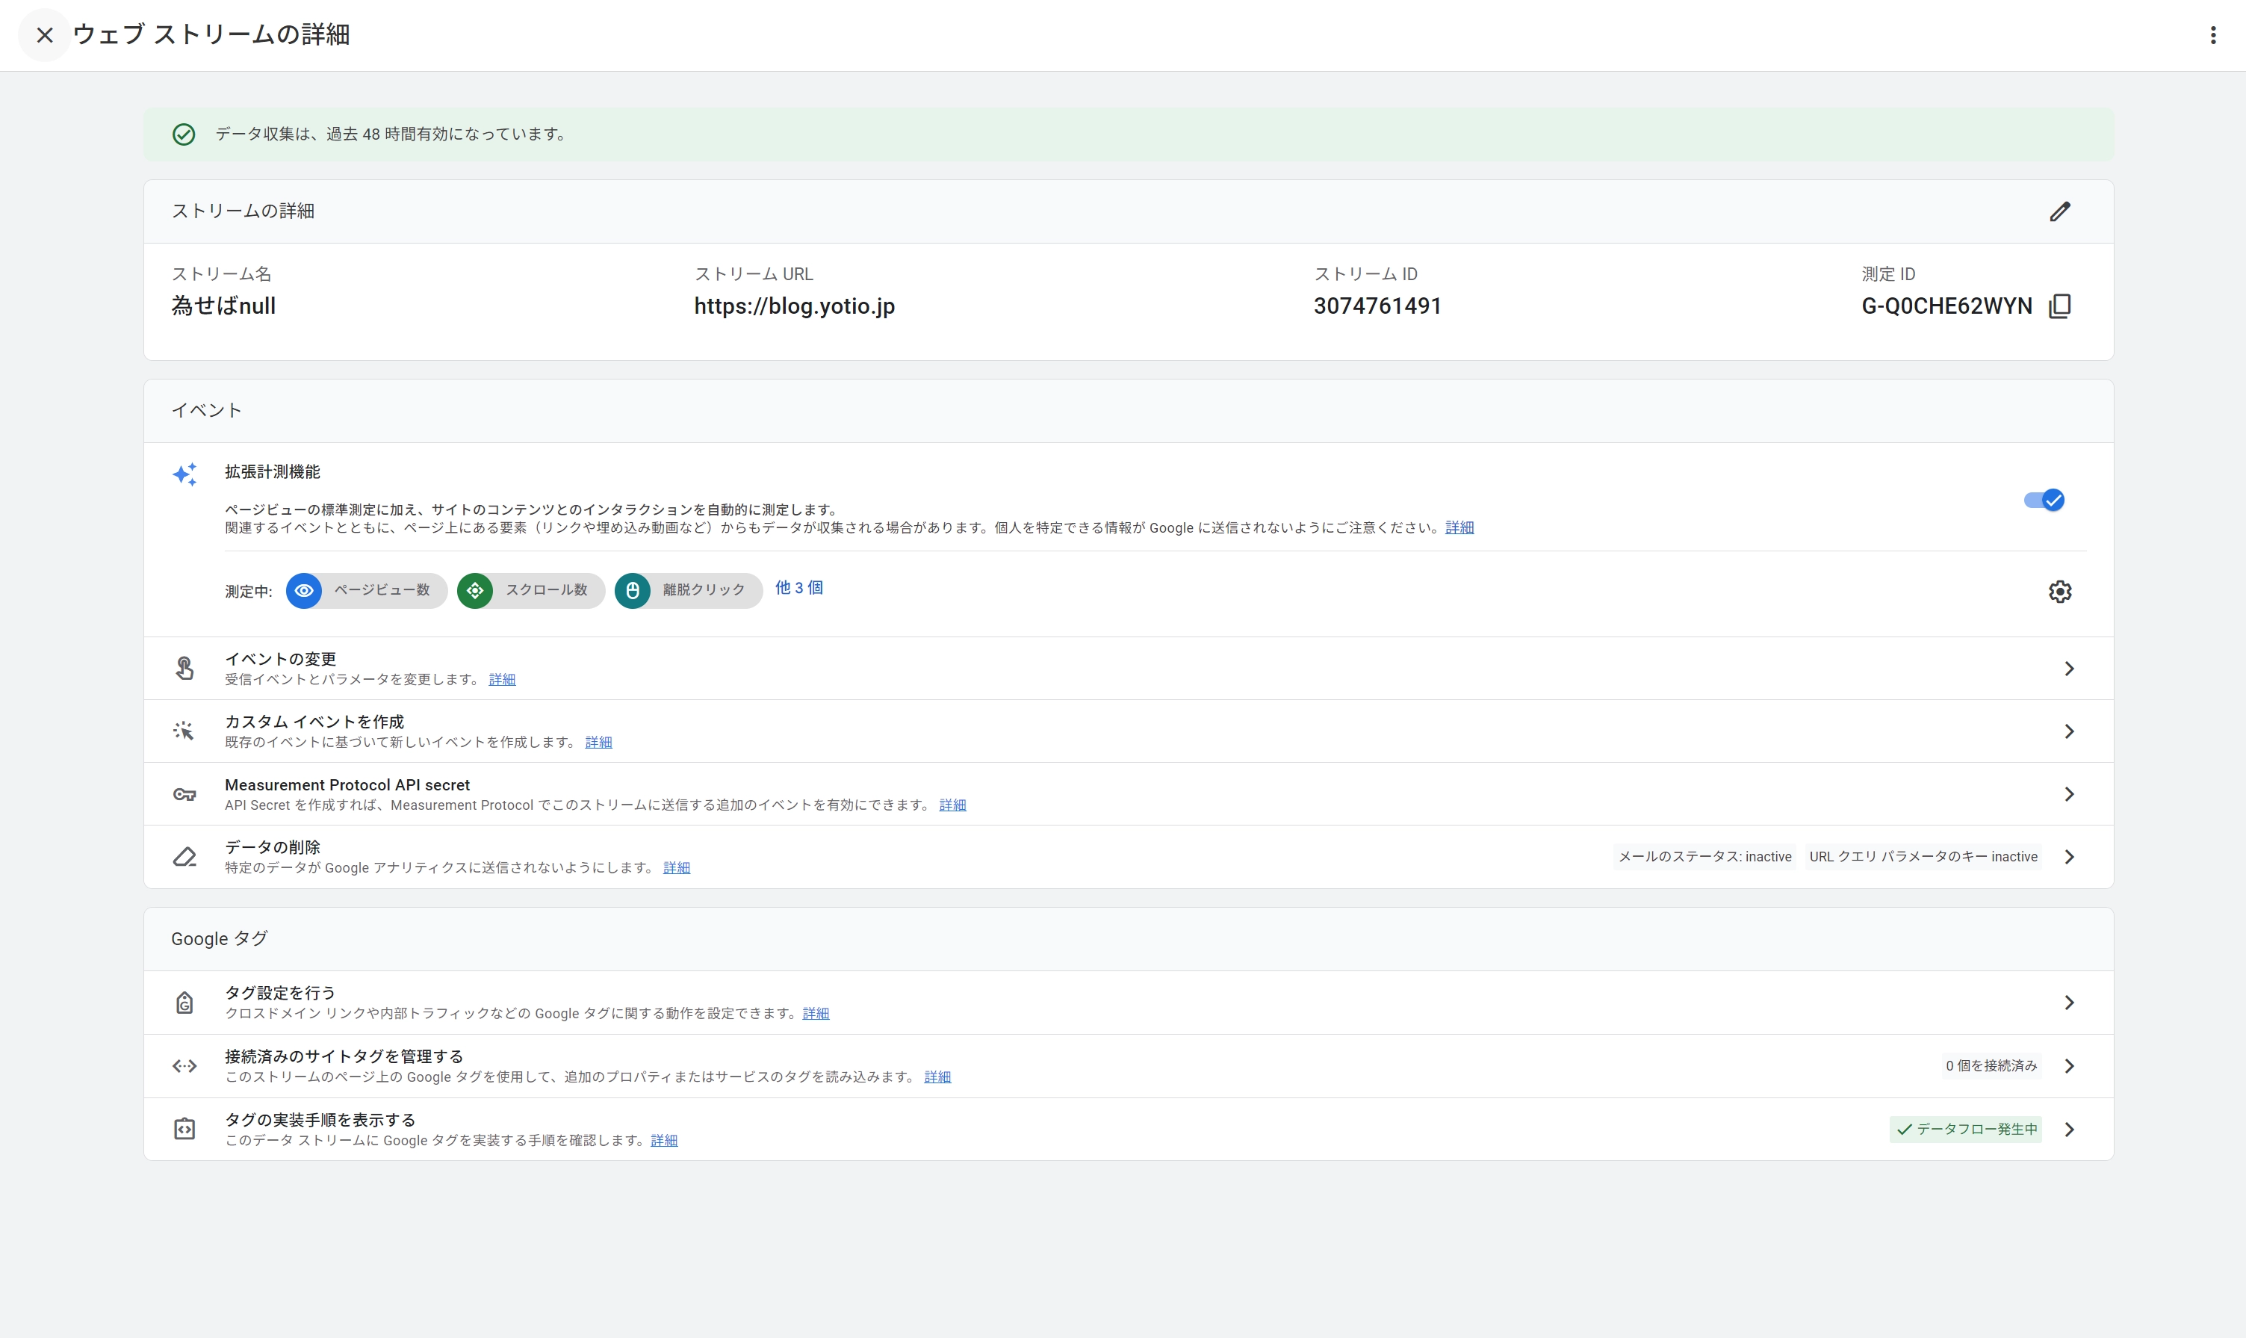Open 詳細 link under カスタム イベントを作成
2246x1338 pixels.
pos(598,742)
